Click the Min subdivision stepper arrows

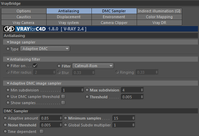pos(82,90)
